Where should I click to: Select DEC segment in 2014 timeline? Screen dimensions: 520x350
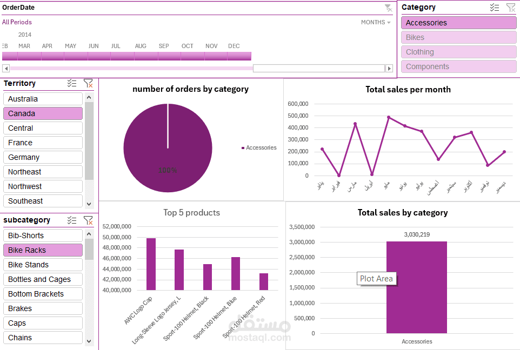(x=239, y=56)
